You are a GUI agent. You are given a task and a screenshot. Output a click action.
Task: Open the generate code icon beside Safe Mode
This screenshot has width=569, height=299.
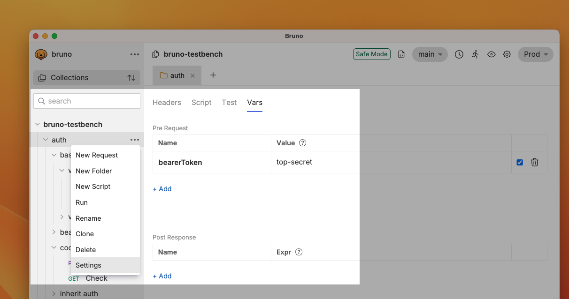pyautogui.click(x=401, y=54)
